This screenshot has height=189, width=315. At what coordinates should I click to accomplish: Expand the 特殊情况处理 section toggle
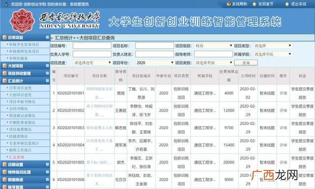click(x=47, y=172)
